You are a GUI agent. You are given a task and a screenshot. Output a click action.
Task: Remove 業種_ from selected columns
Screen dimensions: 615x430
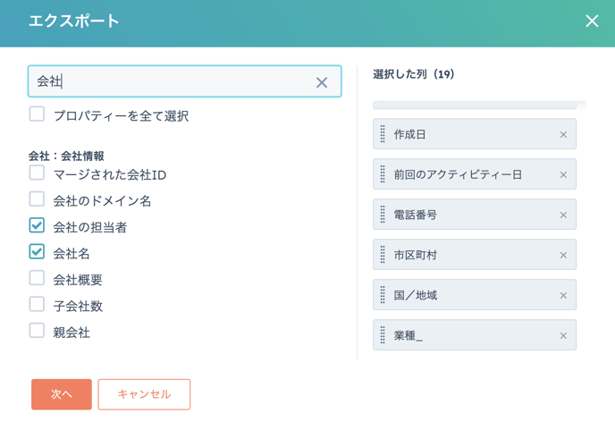pos(563,336)
